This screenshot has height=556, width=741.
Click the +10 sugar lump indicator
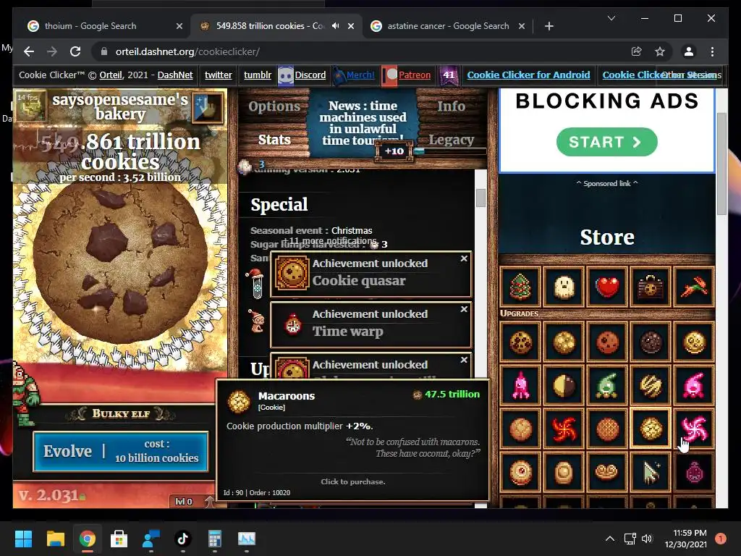[x=394, y=151]
